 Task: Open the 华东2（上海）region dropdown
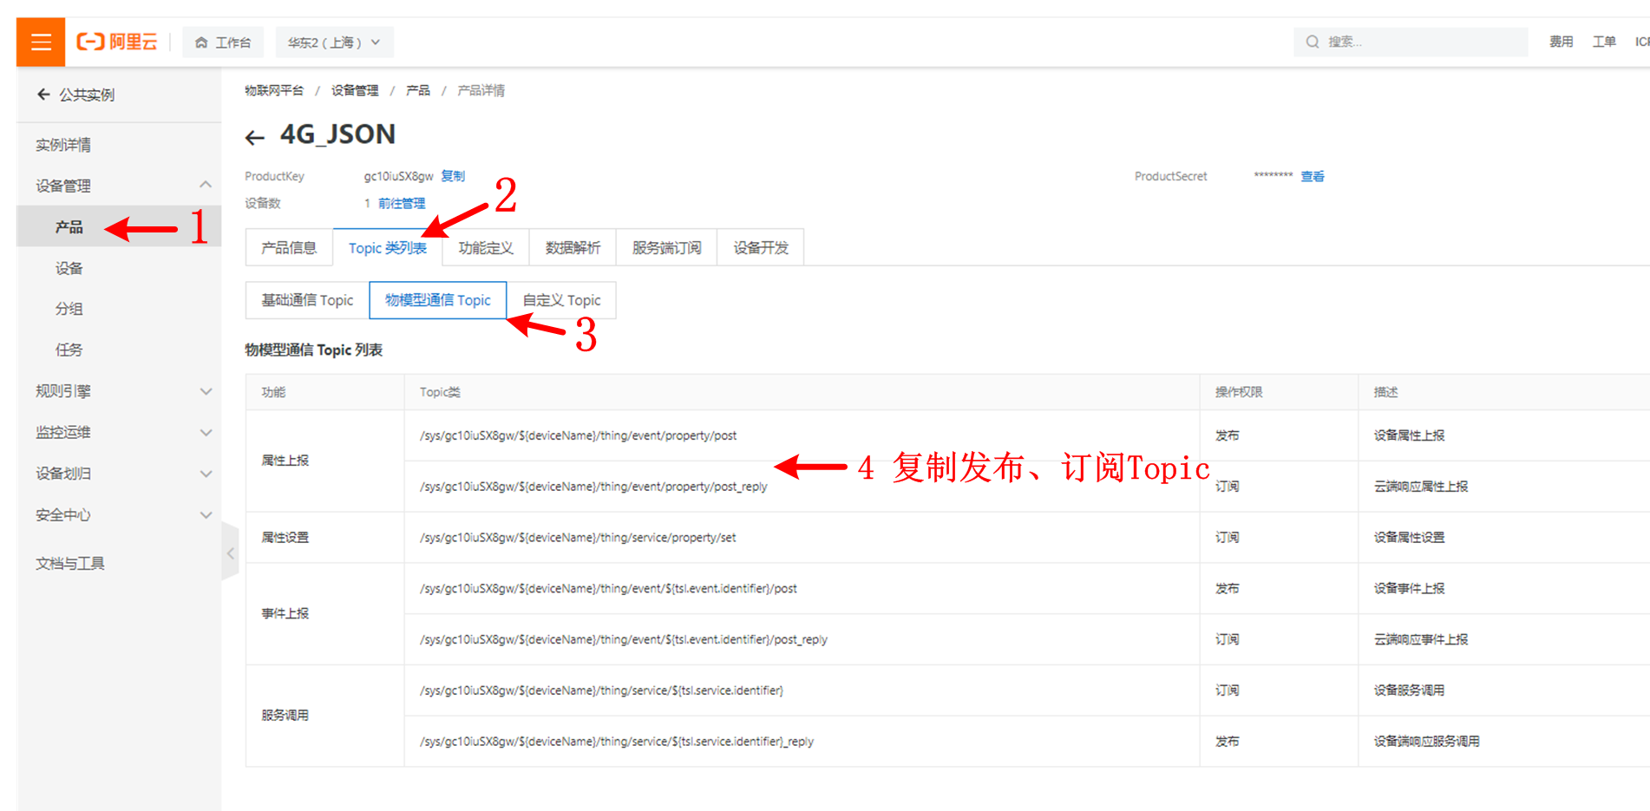coord(334,43)
